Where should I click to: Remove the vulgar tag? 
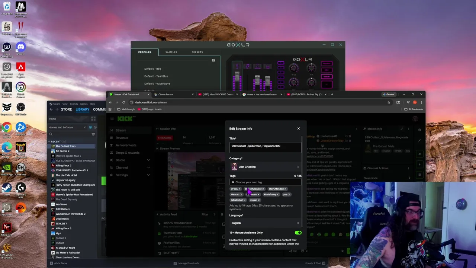pos(258,200)
